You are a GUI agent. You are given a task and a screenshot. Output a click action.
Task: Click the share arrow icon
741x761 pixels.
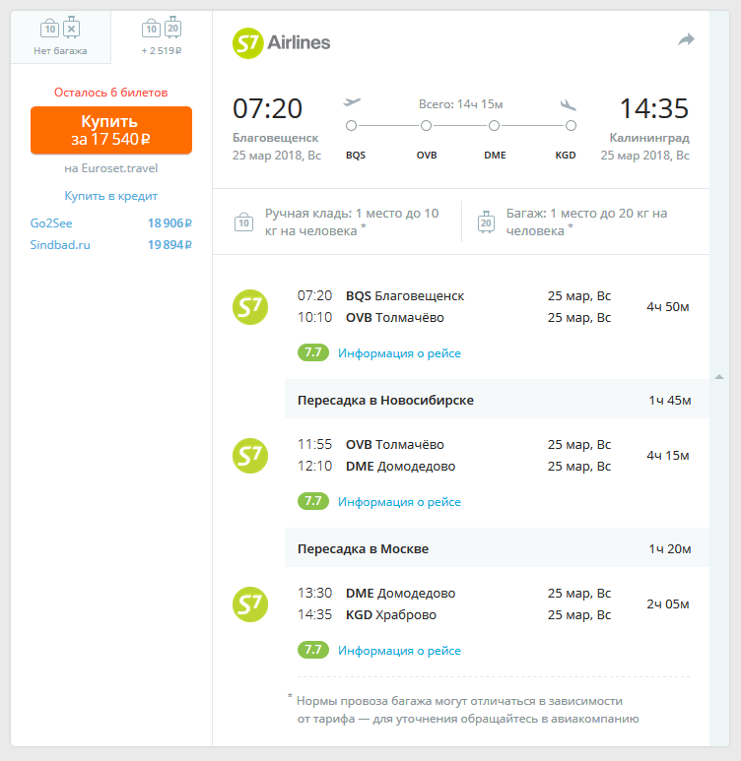pos(686,39)
